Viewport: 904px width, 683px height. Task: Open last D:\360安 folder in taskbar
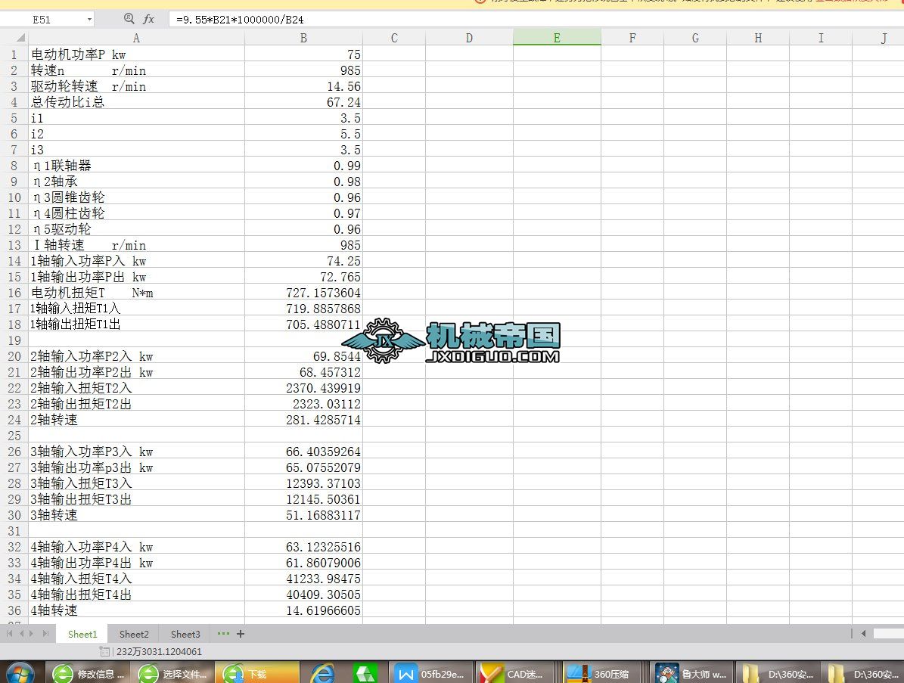coord(862,673)
